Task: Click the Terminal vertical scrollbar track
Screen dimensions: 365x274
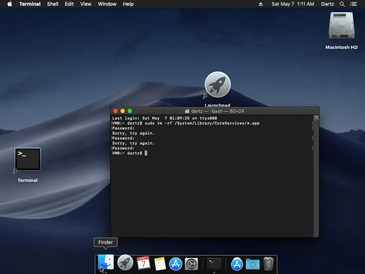Action: (317, 178)
